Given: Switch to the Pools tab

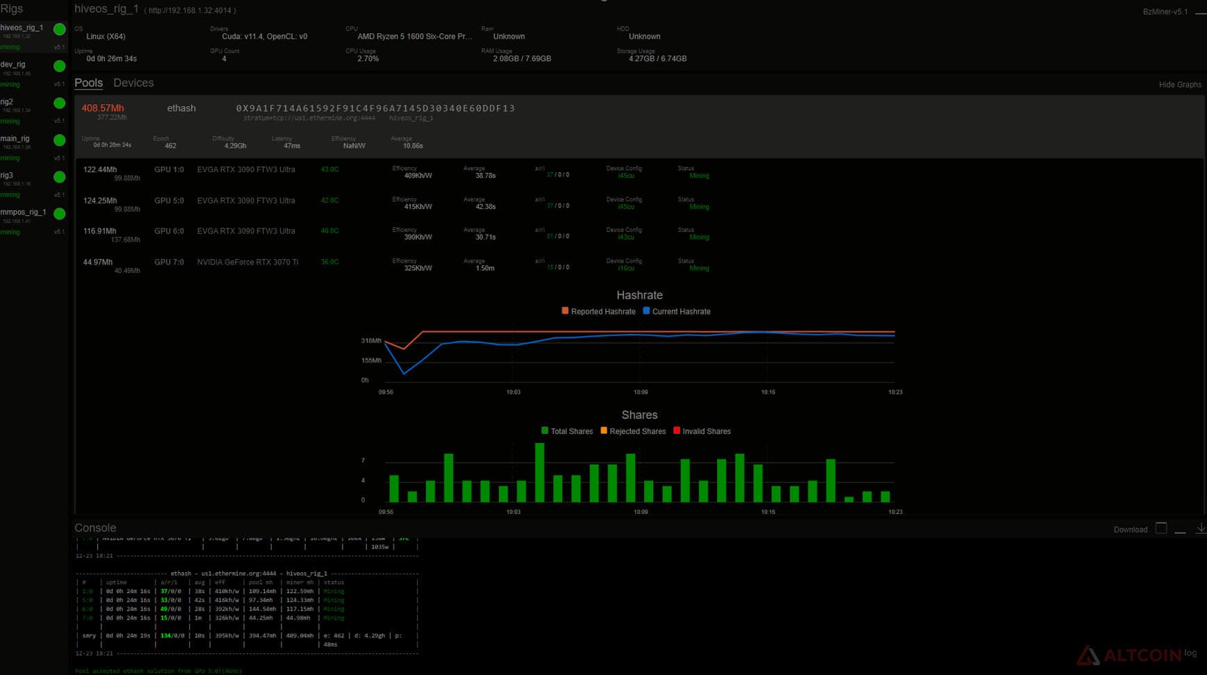Looking at the screenshot, I should [x=88, y=83].
